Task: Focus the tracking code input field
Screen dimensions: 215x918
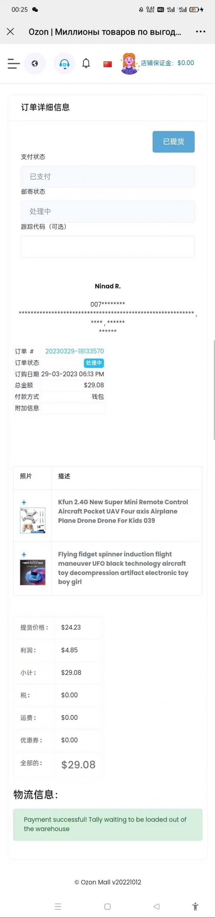Action: [107, 246]
